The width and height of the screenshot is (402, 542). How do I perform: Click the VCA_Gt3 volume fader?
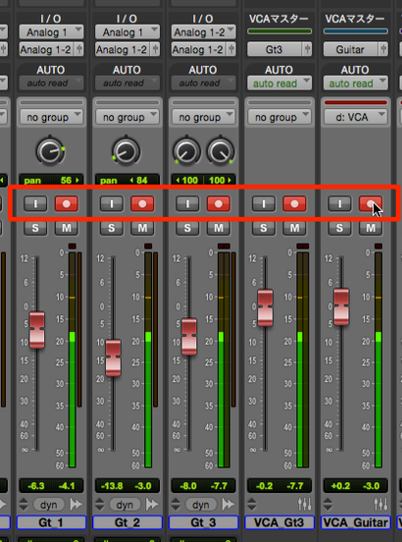[x=266, y=307]
